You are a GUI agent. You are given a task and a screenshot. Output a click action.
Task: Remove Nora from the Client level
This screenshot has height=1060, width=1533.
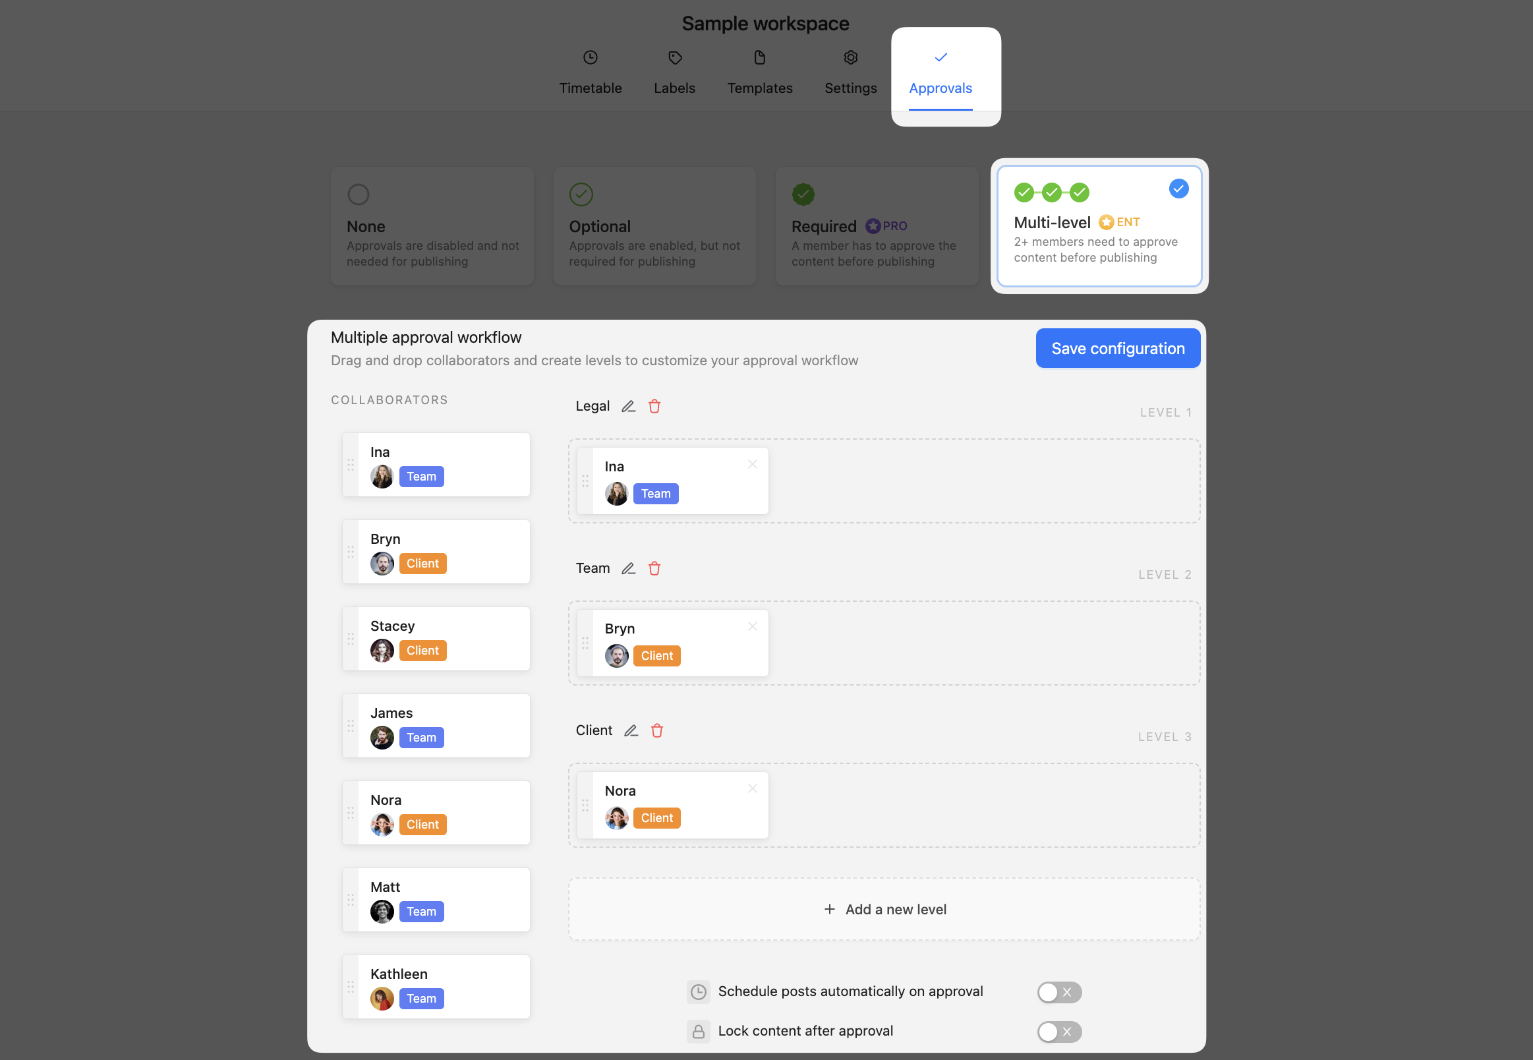coord(752,788)
